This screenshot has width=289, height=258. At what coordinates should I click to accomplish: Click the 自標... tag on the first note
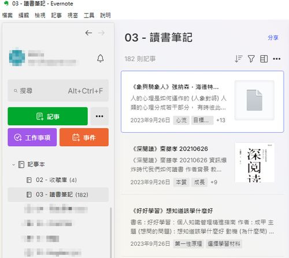(x=202, y=121)
